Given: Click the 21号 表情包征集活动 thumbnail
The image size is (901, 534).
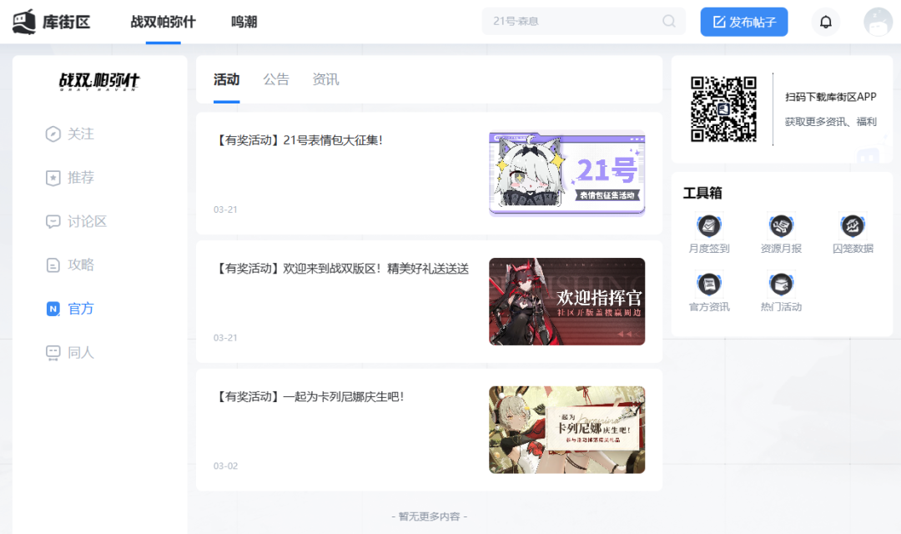Looking at the screenshot, I should (x=566, y=173).
